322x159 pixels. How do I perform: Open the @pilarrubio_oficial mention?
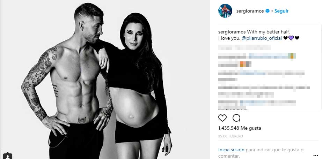[x=262, y=38]
